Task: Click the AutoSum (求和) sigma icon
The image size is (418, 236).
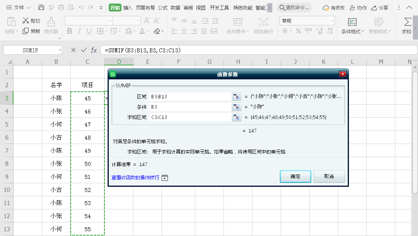Action: click(x=408, y=22)
